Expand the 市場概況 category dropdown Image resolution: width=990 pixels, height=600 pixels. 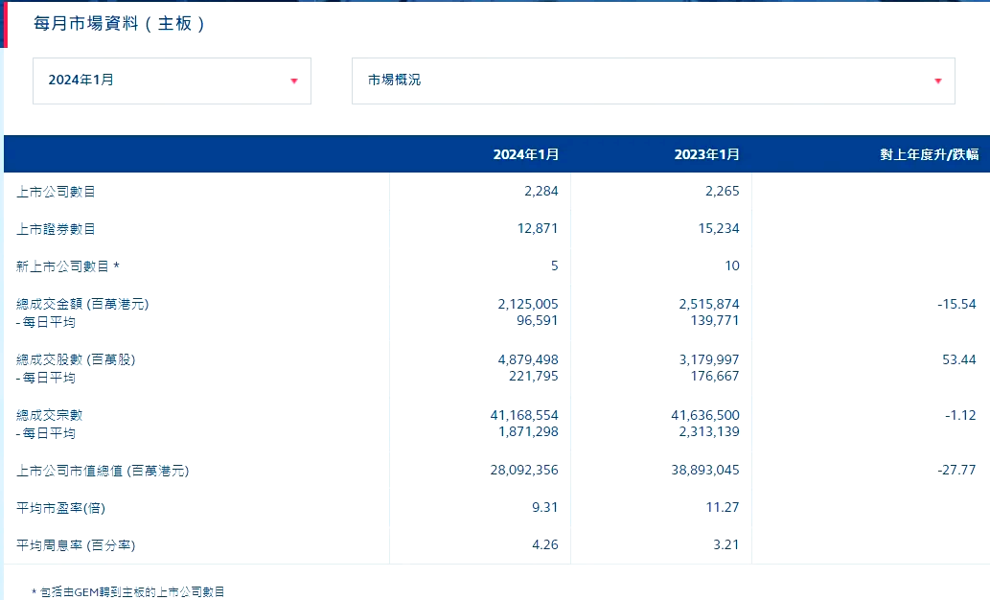point(652,81)
